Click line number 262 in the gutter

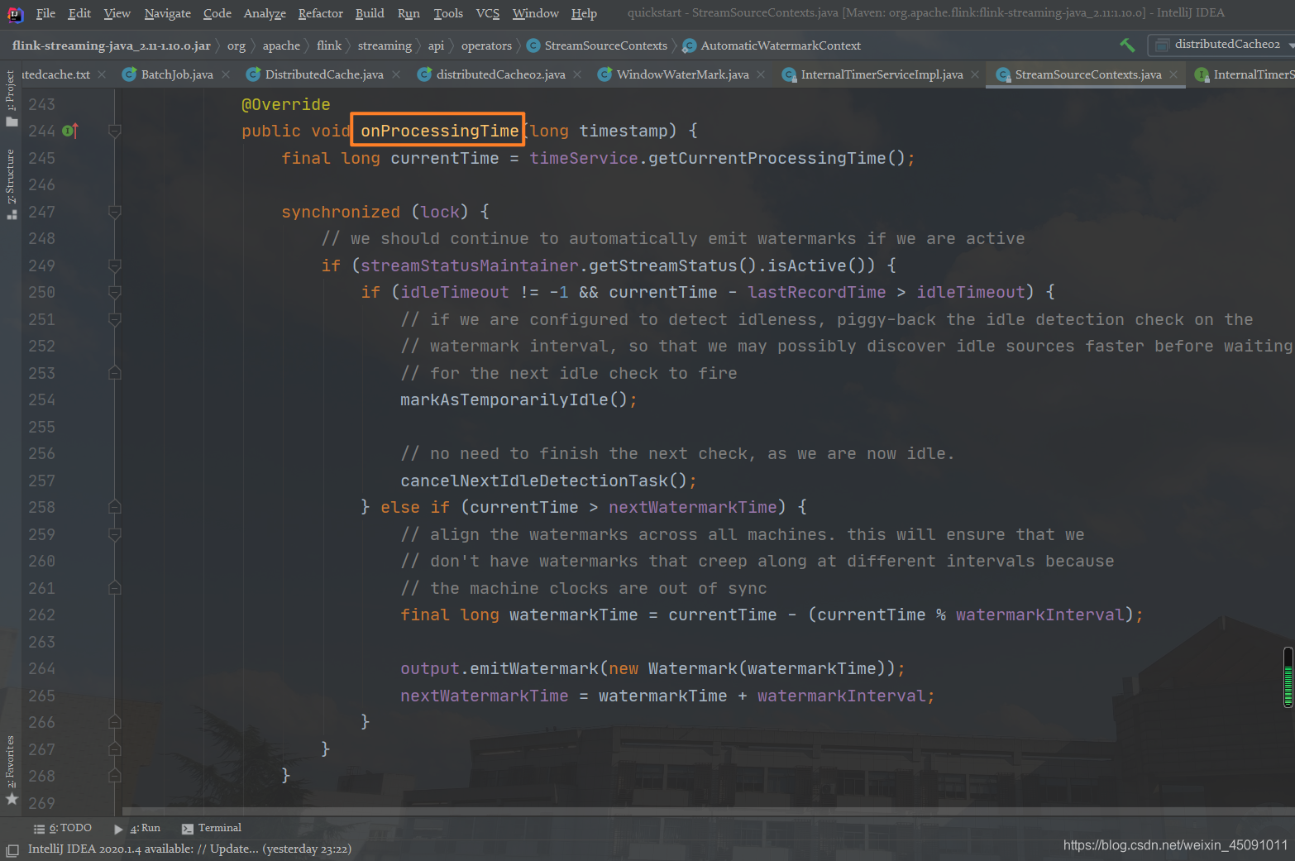click(x=41, y=615)
